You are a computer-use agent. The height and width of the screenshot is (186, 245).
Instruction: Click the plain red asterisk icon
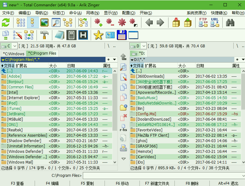[x=122, y=22]
